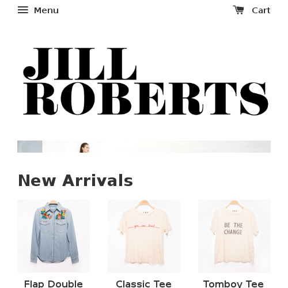Viewport: 288px width, 288px height.
Task: Click the Classic Tee product title
Action: [x=144, y=284]
